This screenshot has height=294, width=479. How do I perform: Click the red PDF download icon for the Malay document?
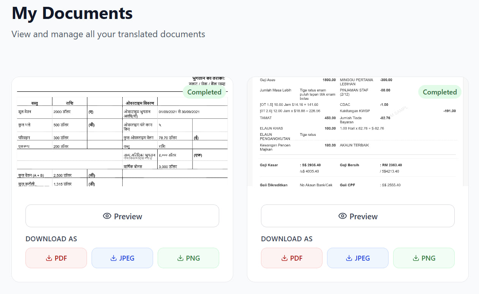pos(284,258)
